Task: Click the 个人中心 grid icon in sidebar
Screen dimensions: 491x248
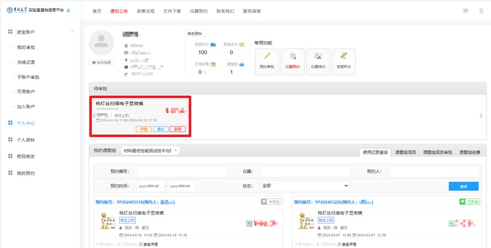Action: tap(10, 123)
